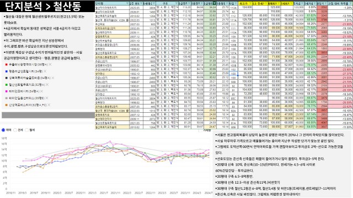
Task: Select the 2001.10 move-in date cell
Action: [x=136, y=40]
